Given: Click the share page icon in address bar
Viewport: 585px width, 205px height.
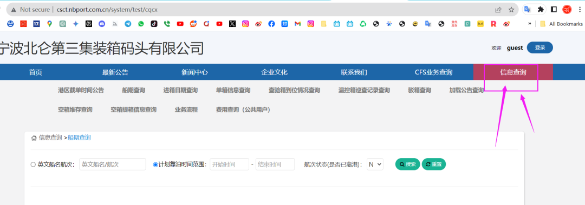Looking at the screenshot, I should click(498, 10).
